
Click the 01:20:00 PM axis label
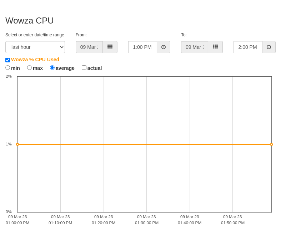click(104, 223)
